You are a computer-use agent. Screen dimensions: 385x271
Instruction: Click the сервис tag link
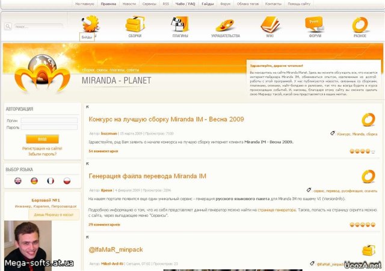(319, 191)
